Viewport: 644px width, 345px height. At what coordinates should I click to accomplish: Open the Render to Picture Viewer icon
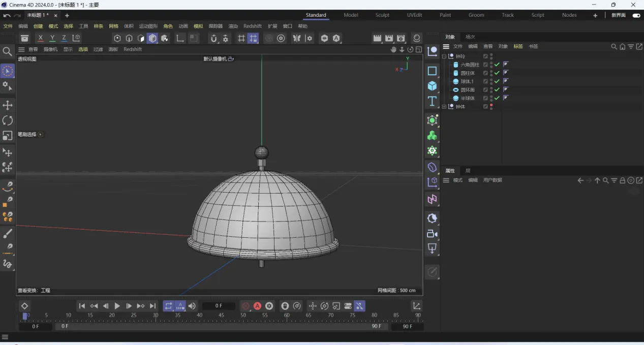[x=389, y=38]
